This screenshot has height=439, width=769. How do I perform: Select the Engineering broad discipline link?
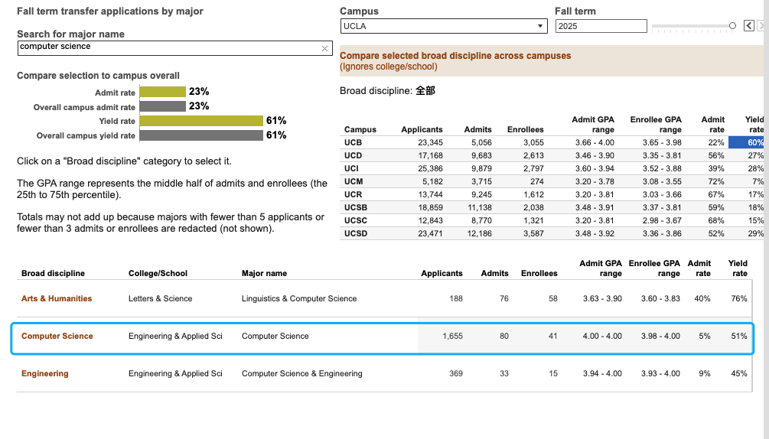point(44,373)
